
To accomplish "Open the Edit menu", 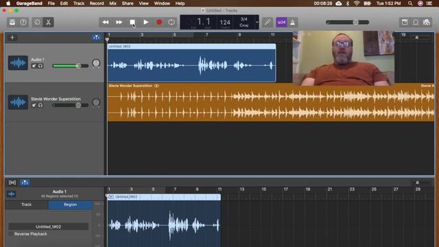I will pos(64,3).
